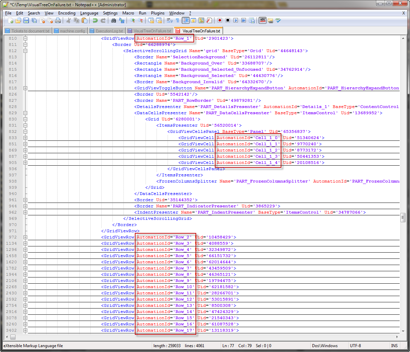Viewport: 410px width, 352px height.
Task: Toggle the Show Indent Guide button
Action: (186, 21)
